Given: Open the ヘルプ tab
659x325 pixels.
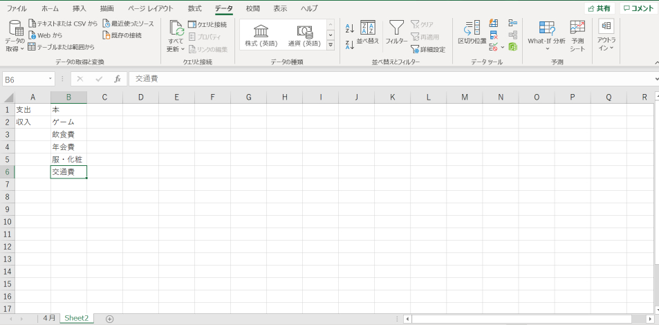Looking at the screenshot, I should pyautogui.click(x=309, y=8).
